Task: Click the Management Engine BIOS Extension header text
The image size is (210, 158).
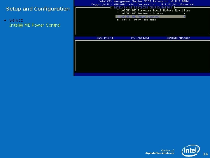Action: point(143,1)
